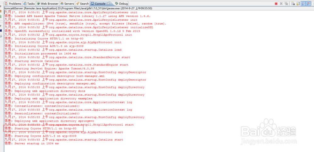This screenshot has width=314, height=152.
Task: Click 'SessionListener: contextInitialized()' log line
Action: point(42,113)
